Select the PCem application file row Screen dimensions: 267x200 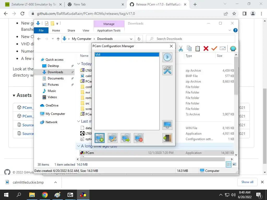point(156,153)
